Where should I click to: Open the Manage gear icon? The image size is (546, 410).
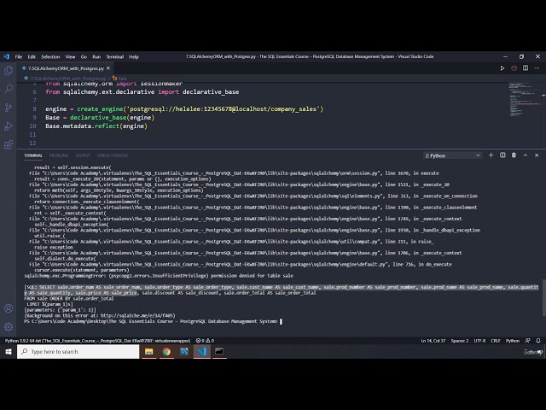click(9, 326)
